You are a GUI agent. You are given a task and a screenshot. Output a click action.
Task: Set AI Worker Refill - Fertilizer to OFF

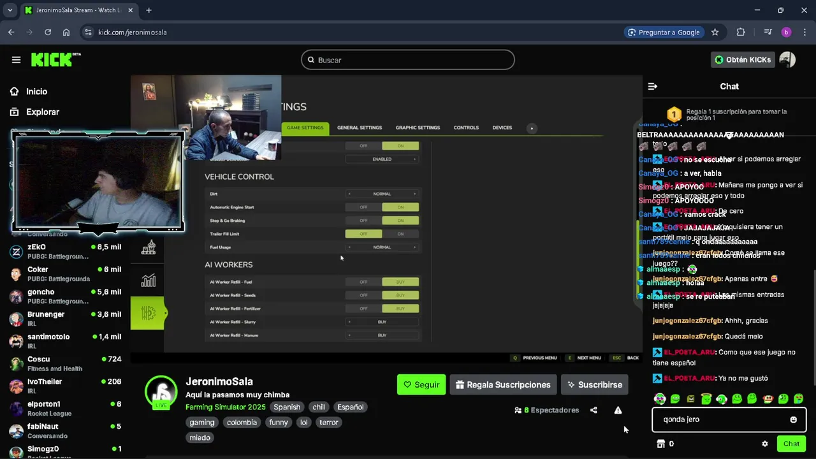363,309
